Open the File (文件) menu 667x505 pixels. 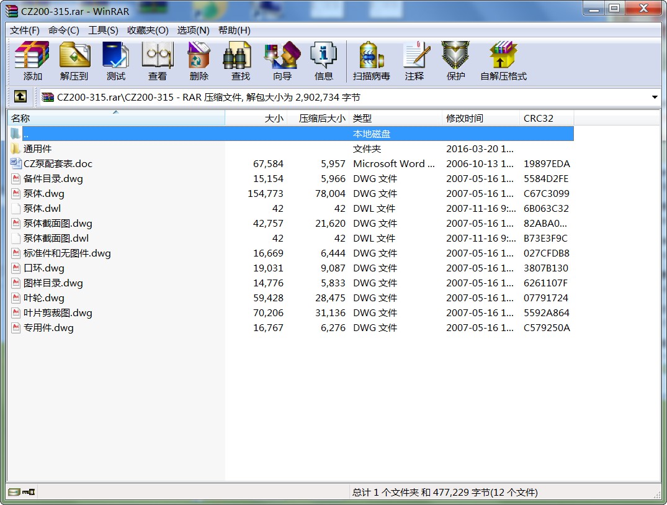pos(25,30)
